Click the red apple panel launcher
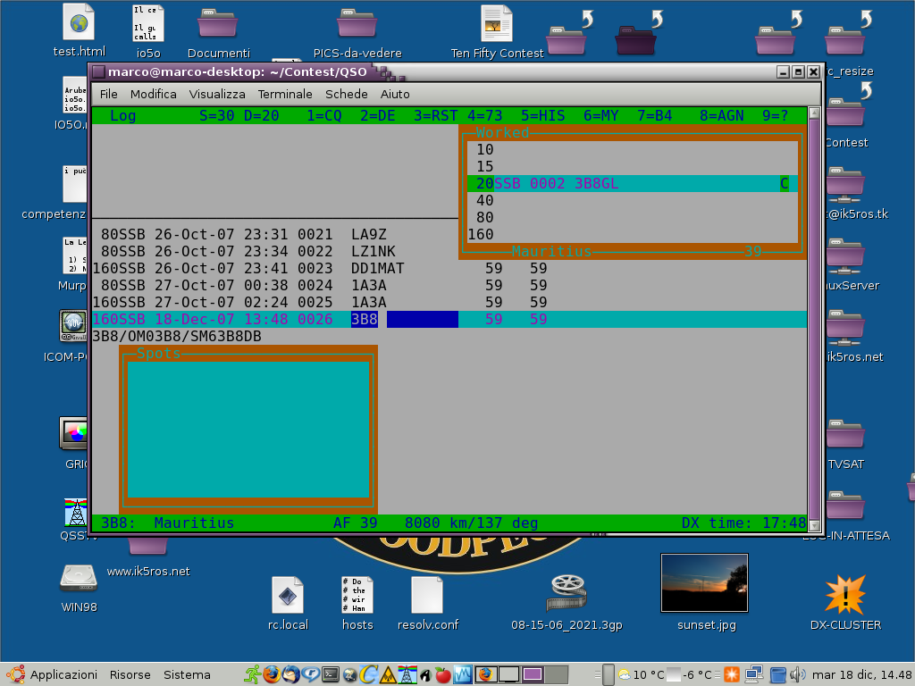 pos(443,675)
